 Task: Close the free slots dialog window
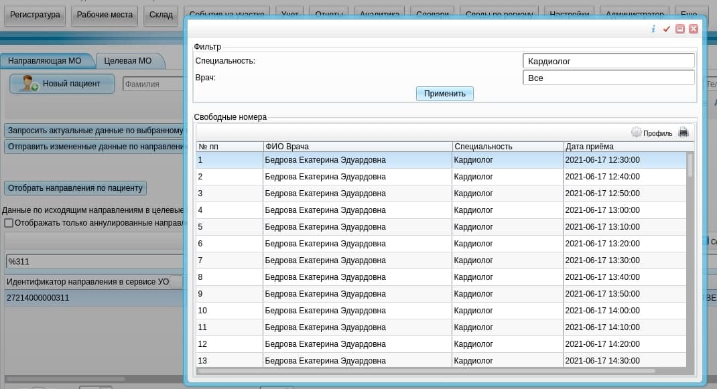click(x=694, y=29)
